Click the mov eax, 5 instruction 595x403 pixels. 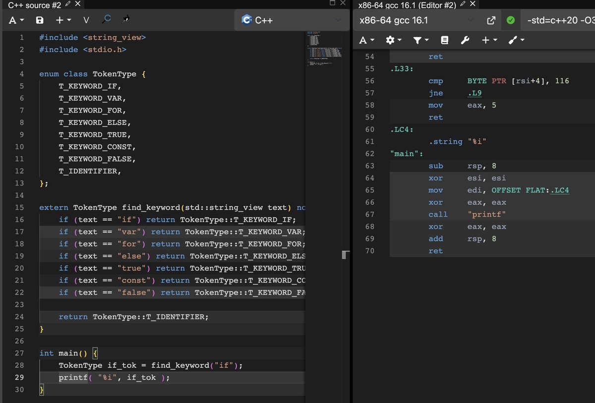(x=463, y=105)
